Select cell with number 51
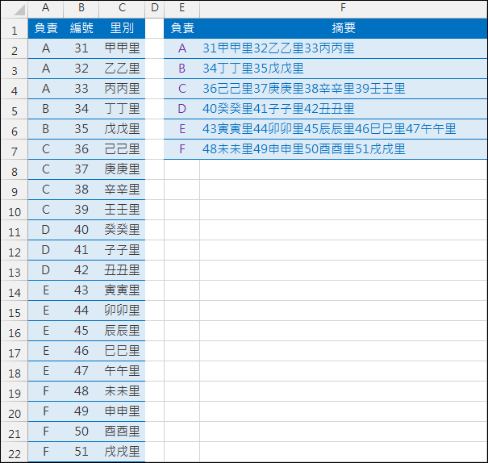Screen dimensions: 488x463 click(81, 452)
